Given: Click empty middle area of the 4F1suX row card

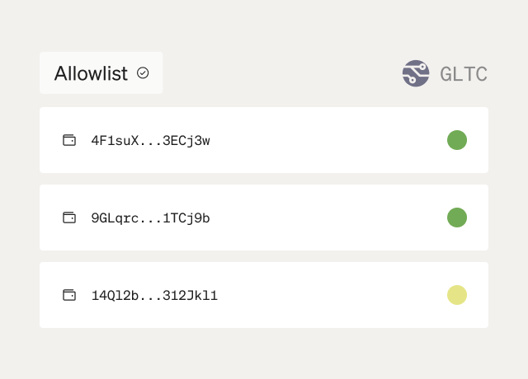Looking at the screenshot, I should (330, 140).
